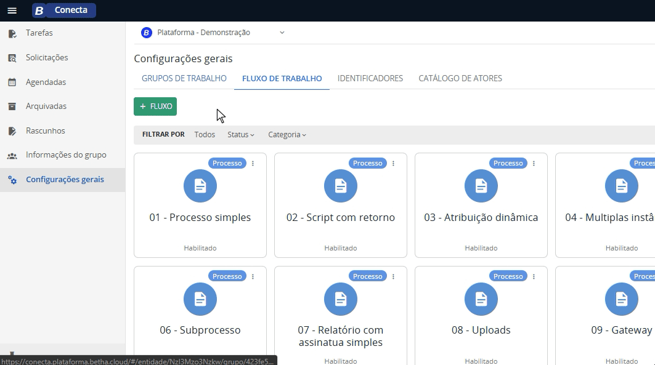
Task: Filter flows by Todos
Action: [x=205, y=135]
